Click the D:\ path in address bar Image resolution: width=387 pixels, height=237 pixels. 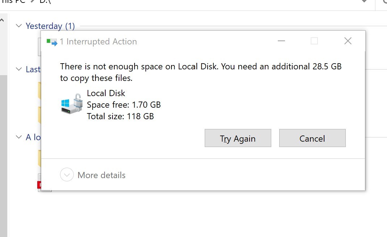pyautogui.click(x=45, y=1)
